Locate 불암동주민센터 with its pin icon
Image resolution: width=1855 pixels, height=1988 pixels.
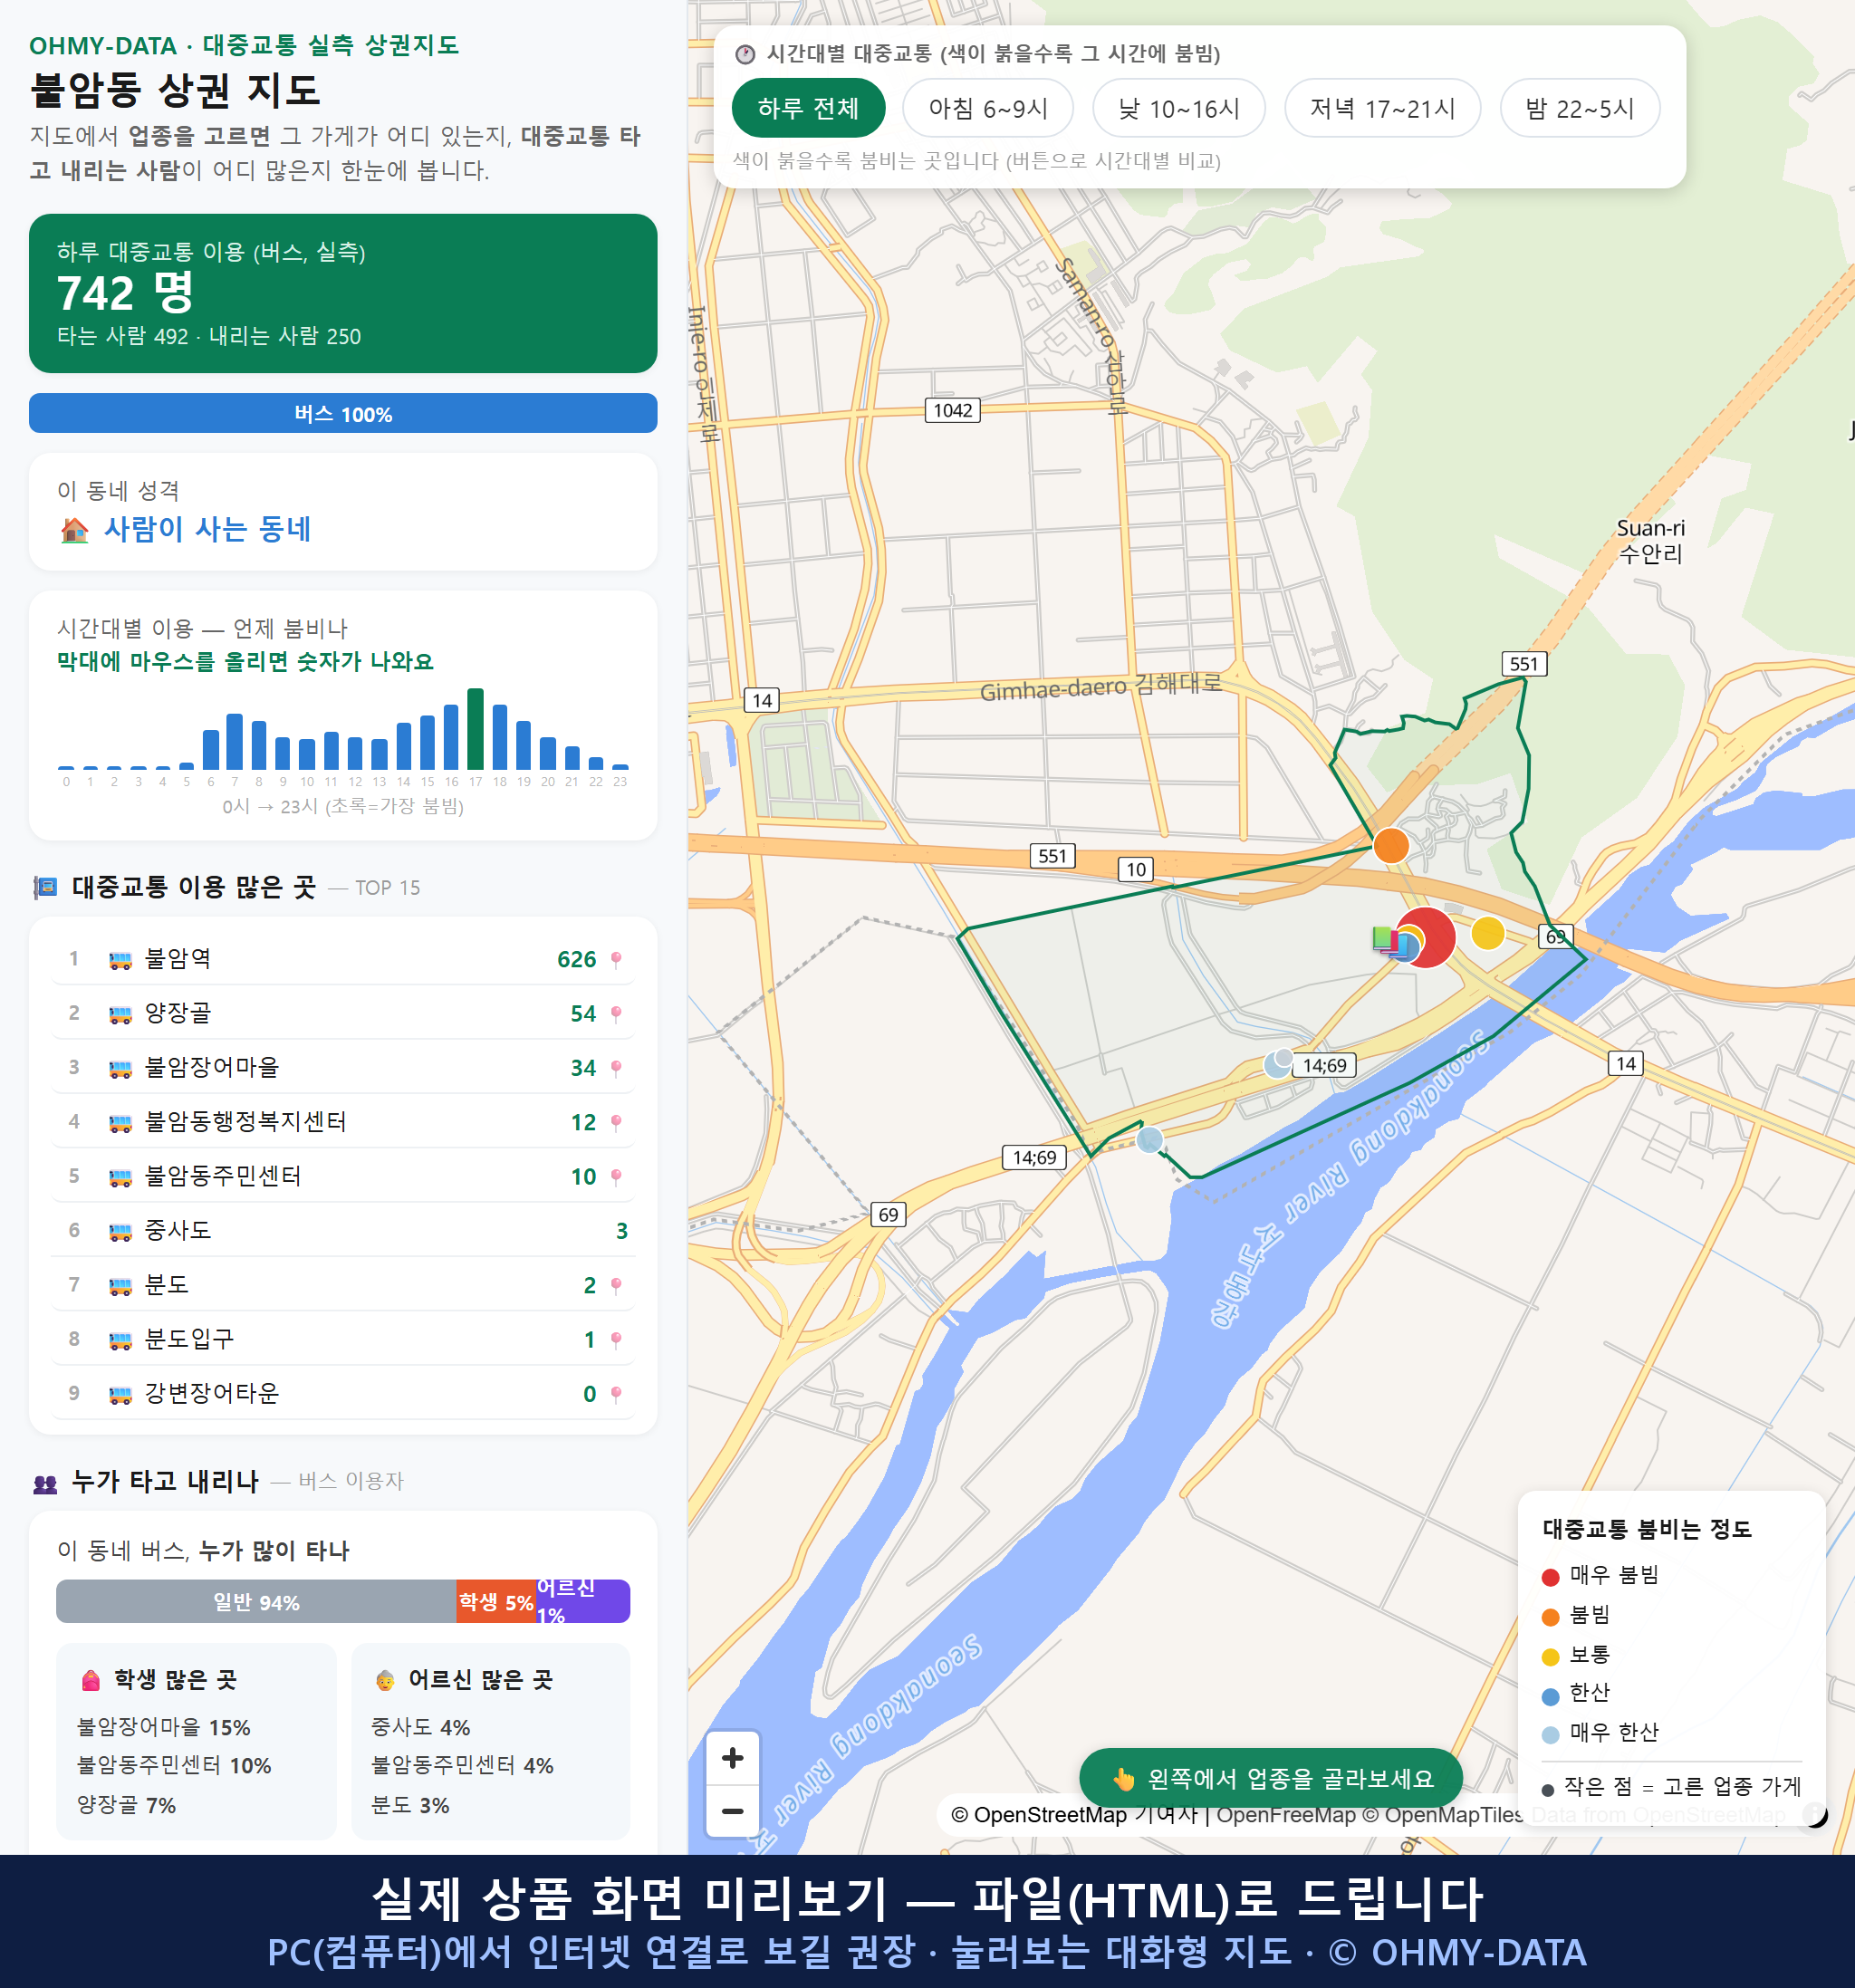pos(616,1177)
